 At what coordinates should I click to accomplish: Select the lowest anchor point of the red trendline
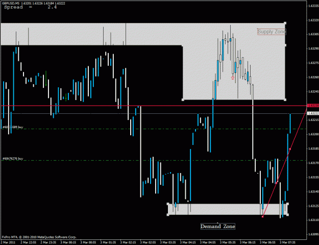coord(263,217)
